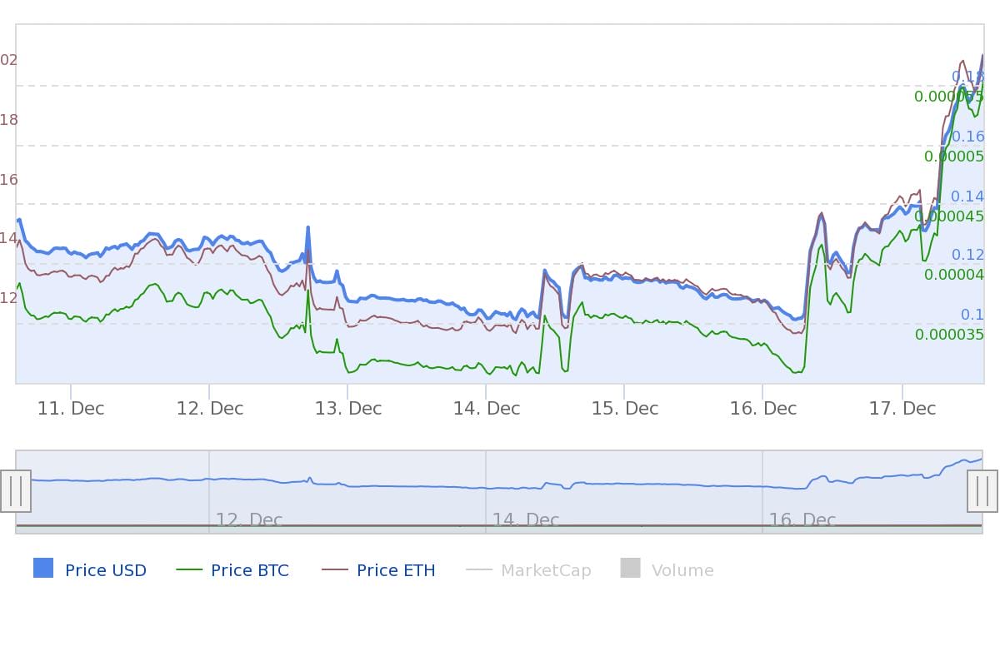Image resolution: width=1000 pixels, height=666 pixels.
Task: Click 12. Dec in the navigator strip
Action: tap(249, 520)
